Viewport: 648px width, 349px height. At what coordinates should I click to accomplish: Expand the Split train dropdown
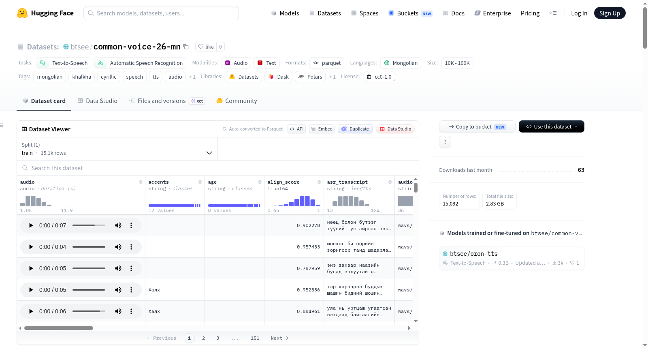click(x=117, y=149)
